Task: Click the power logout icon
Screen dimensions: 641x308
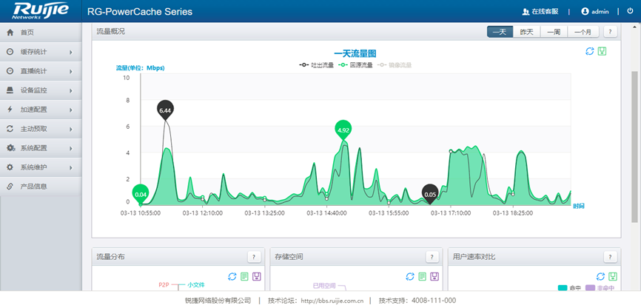Action: [x=629, y=12]
